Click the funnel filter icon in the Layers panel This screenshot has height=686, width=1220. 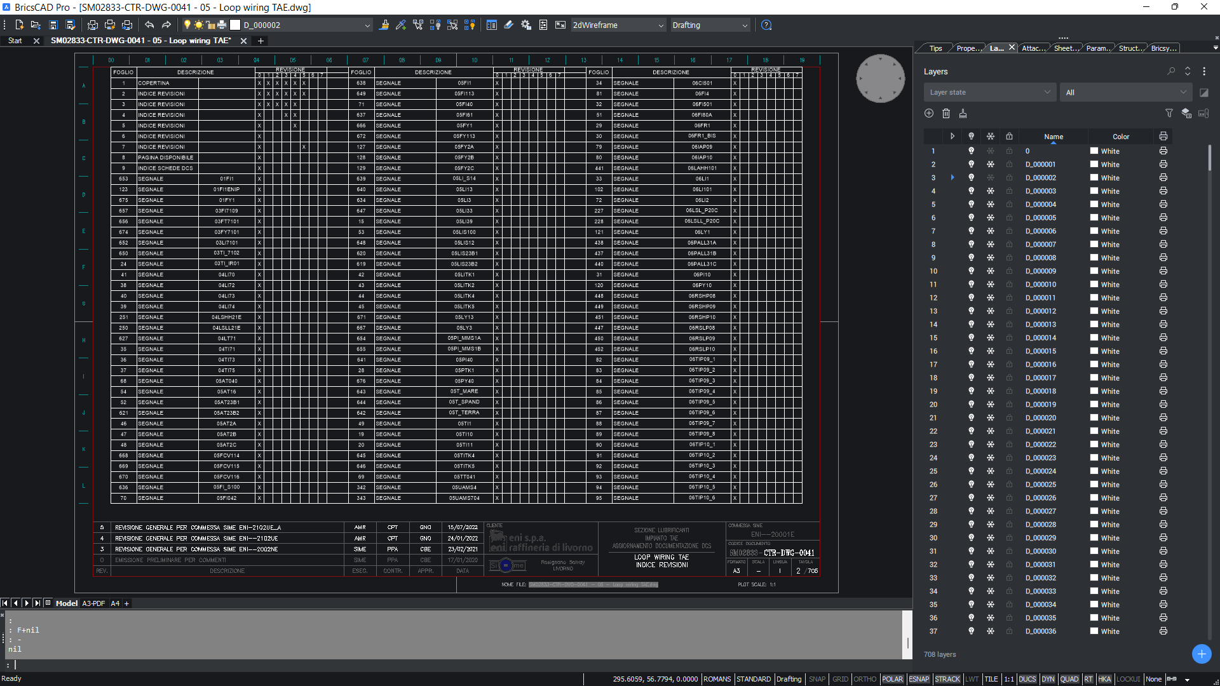[x=1169, y=113]
